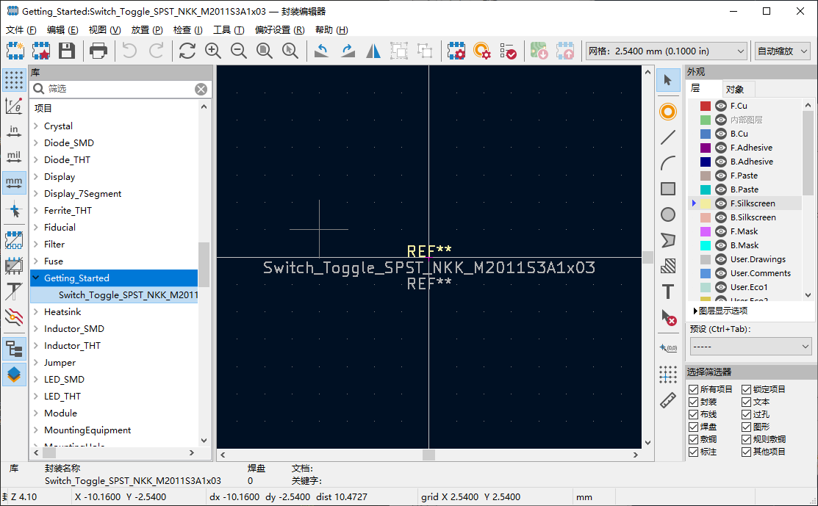Select the Measure ruler tool
818x506 pixels.
[x=668, y=400]
